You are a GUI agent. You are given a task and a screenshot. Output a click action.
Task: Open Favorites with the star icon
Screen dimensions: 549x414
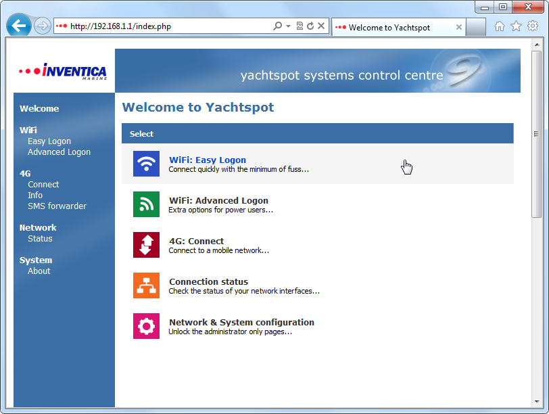516,26
